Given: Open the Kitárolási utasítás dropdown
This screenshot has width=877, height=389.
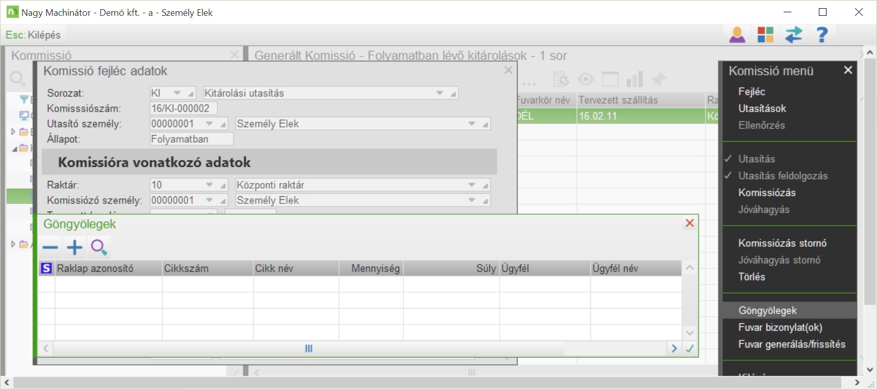Looking at the screenshot, I should [x=440, y=93].
